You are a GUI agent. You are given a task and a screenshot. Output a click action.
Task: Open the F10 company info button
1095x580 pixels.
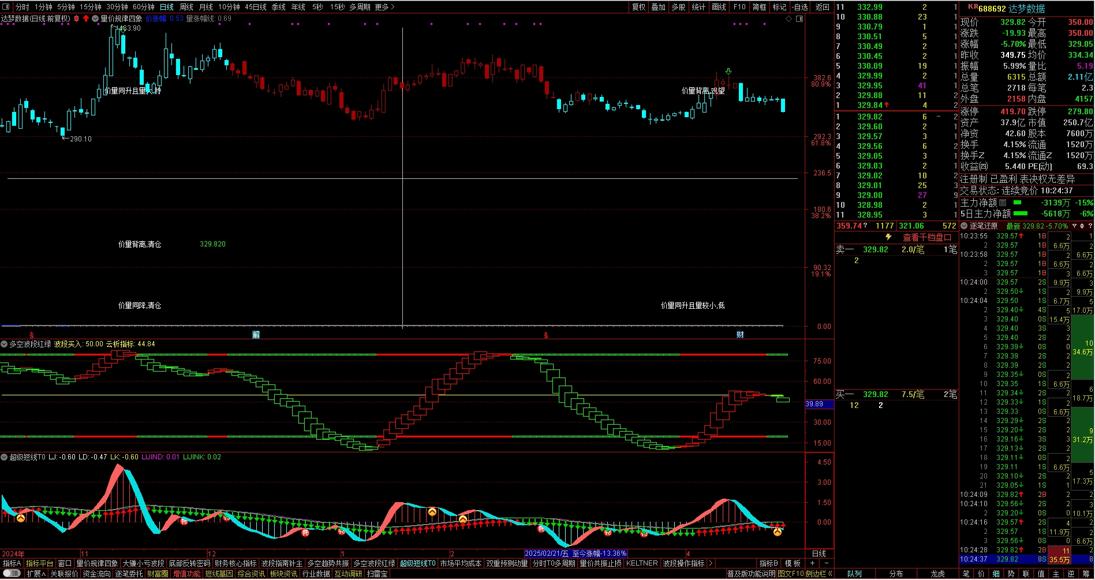click(739, 7)
